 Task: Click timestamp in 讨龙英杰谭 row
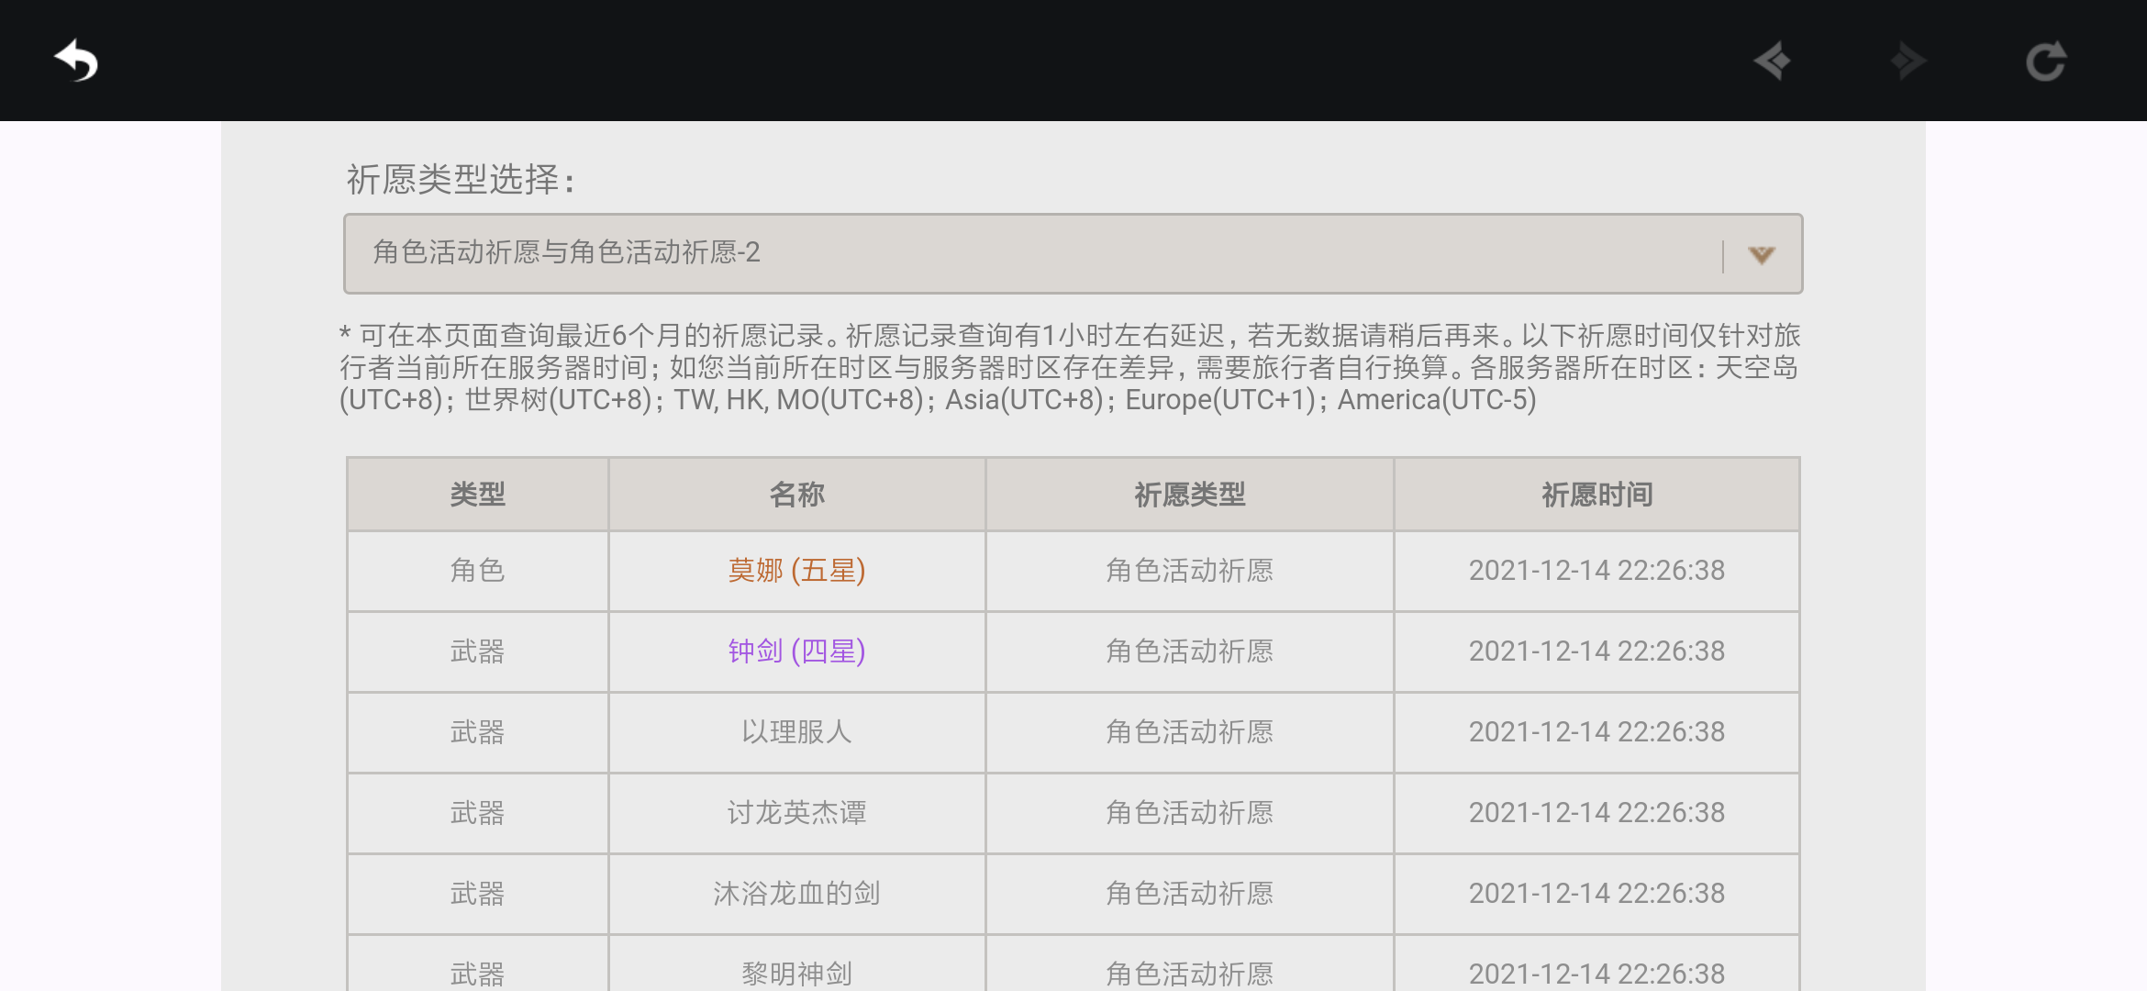1596,813
